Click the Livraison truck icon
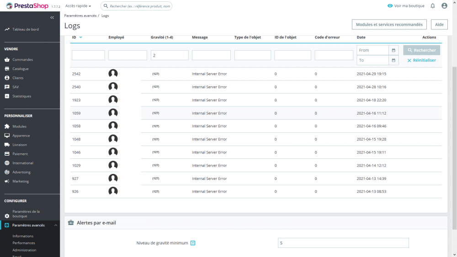The width and height of the screenshot is (457, 257). (7, 145)
